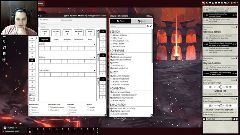
Task: Switch to the Assets tab
Action: [56, 40]
